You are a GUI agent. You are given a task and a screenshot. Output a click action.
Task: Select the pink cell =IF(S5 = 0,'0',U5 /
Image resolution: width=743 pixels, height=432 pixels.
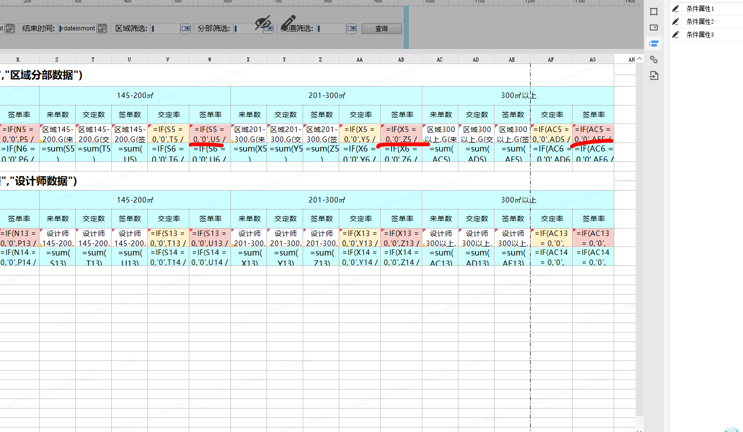click(x=209, y=133)
